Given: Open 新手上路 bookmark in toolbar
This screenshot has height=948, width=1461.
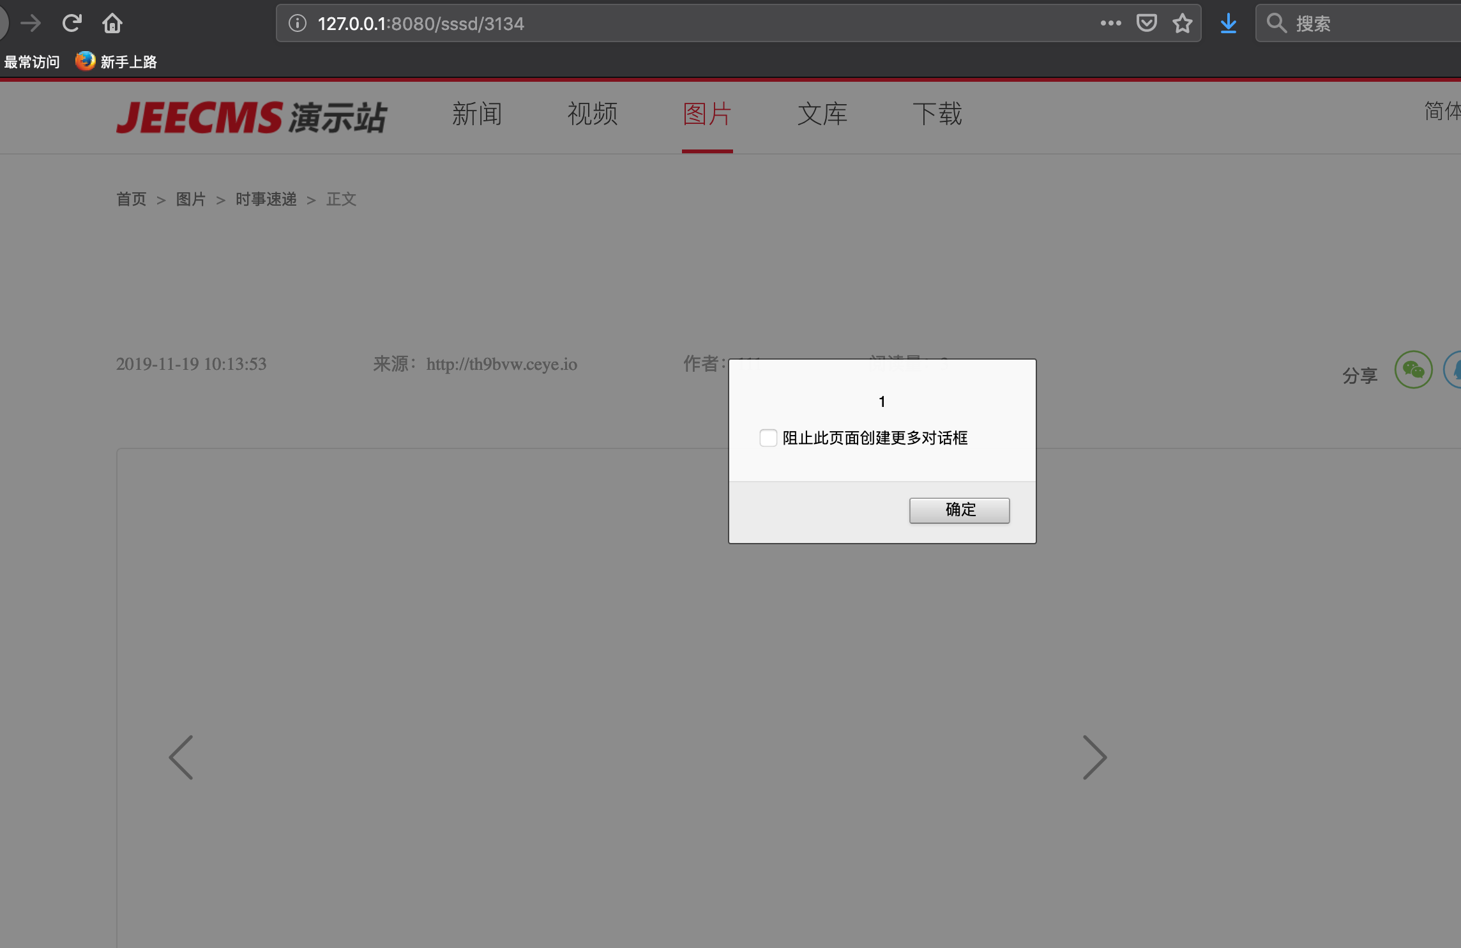Looking at the screenshot, I should (117, 62).
